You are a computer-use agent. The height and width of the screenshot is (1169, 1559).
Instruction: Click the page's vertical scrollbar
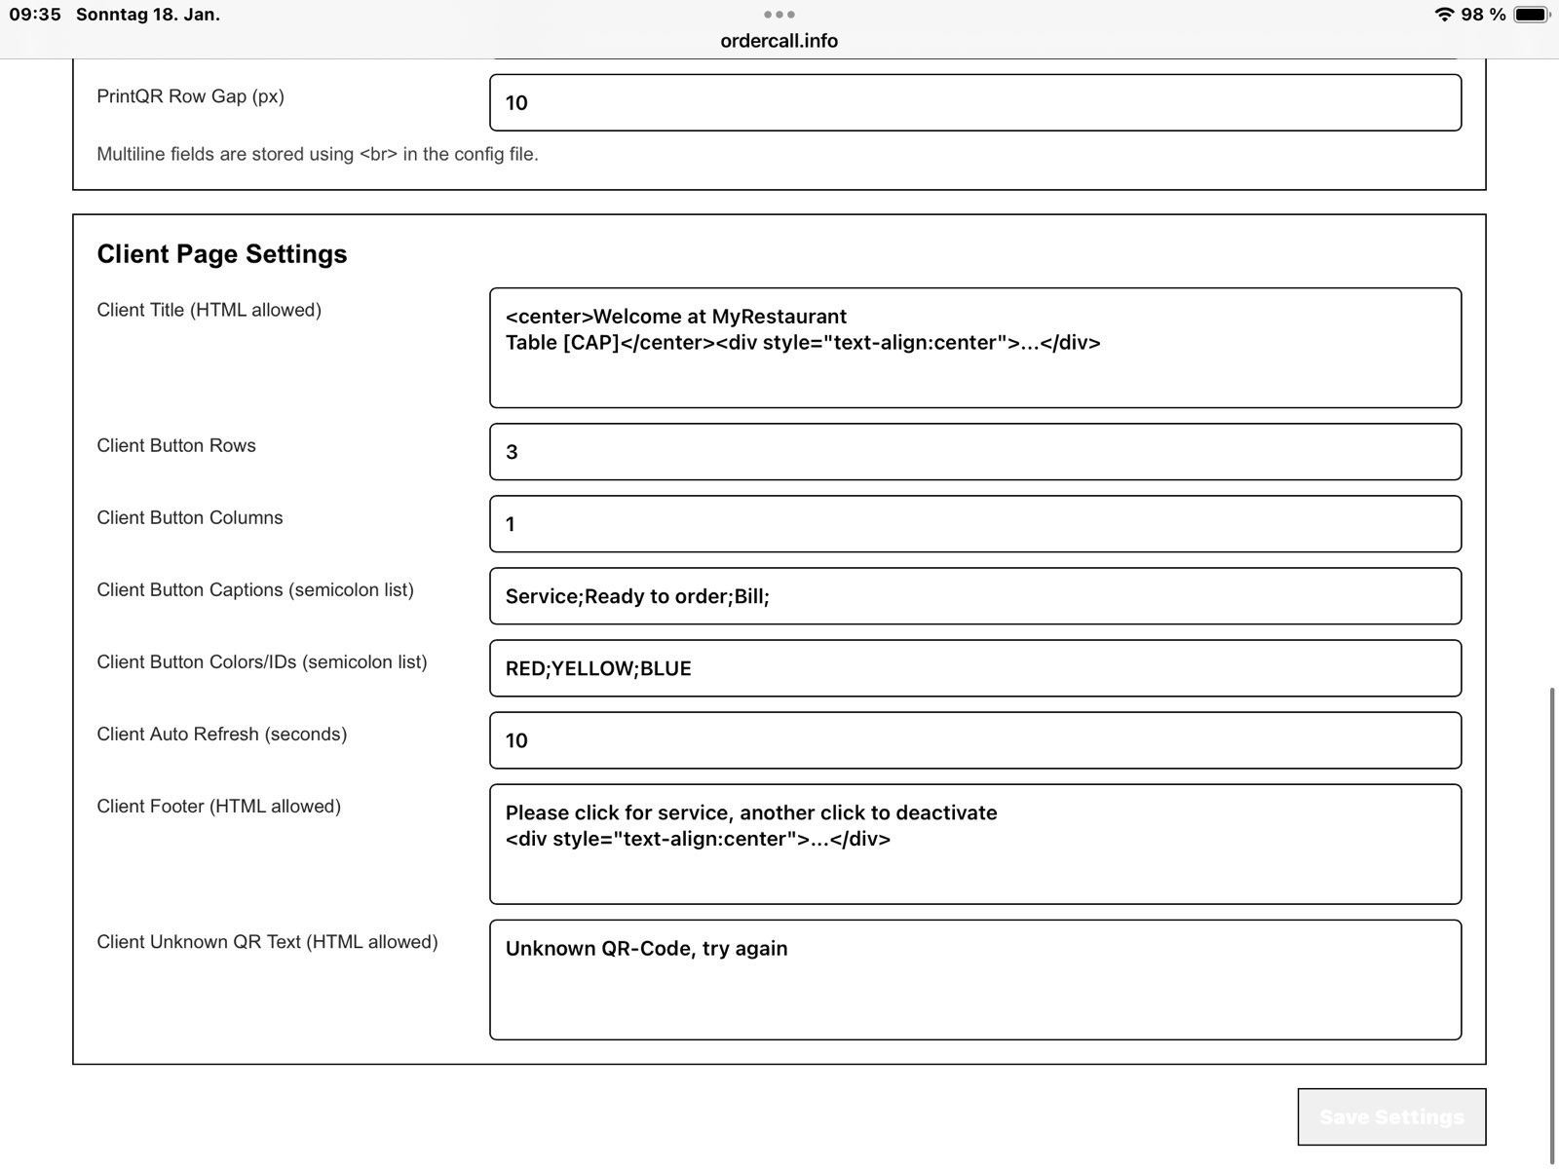(1552, 925)
